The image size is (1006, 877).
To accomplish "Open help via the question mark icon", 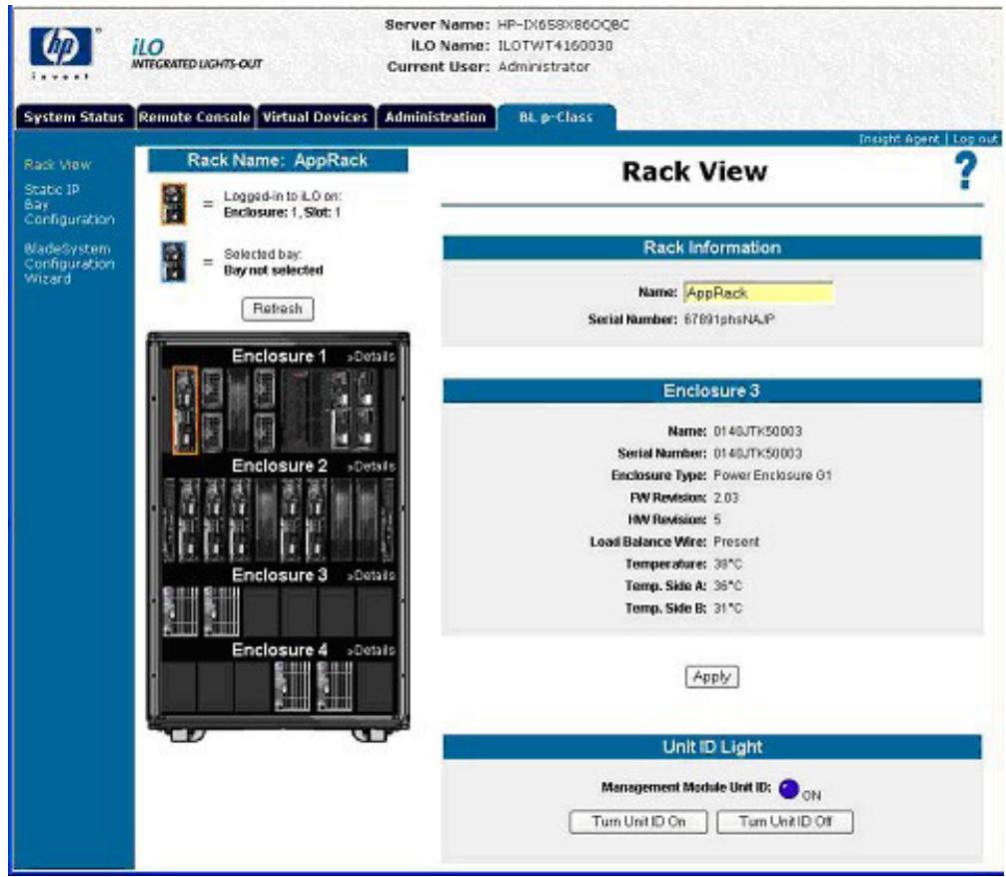I will tap(966, 171).
